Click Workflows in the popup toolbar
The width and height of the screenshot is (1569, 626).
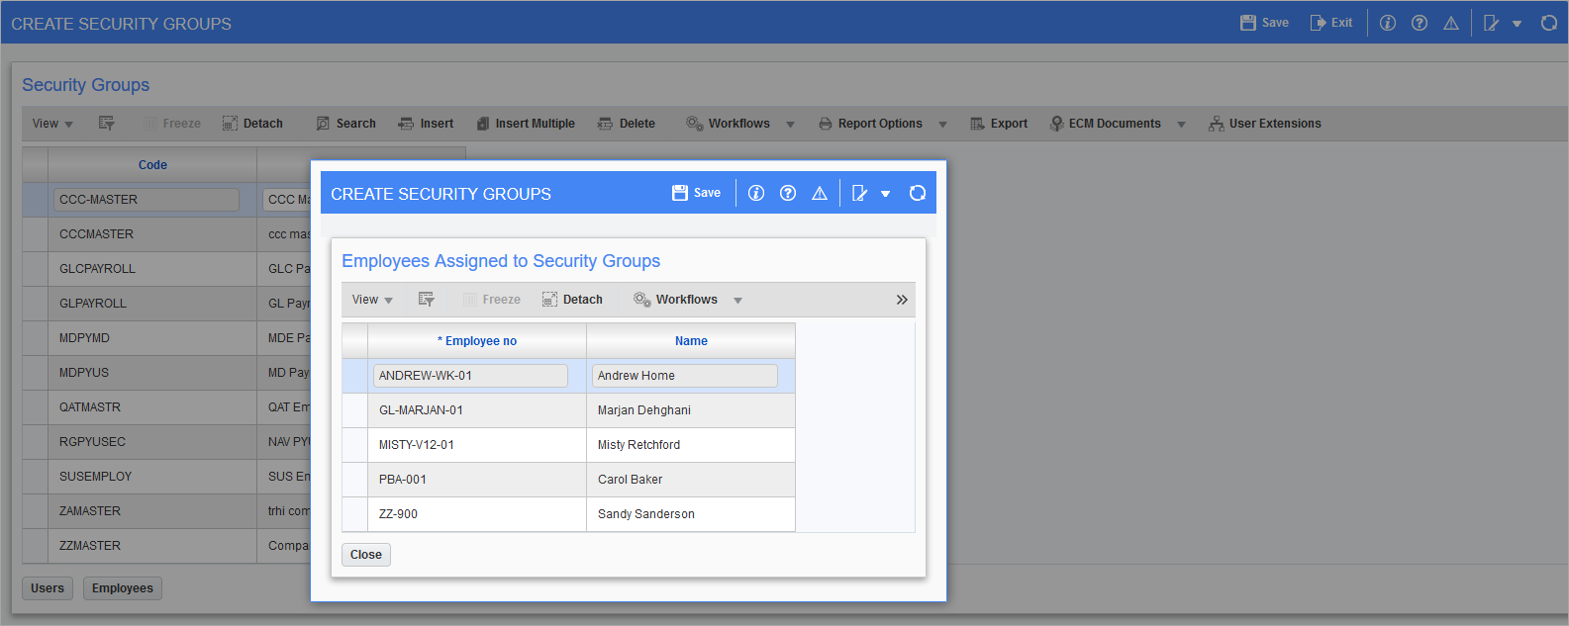point(676,300)
